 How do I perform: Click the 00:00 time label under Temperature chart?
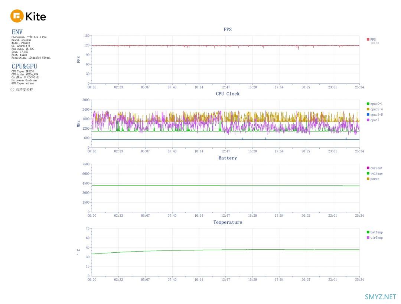(92, 280)
